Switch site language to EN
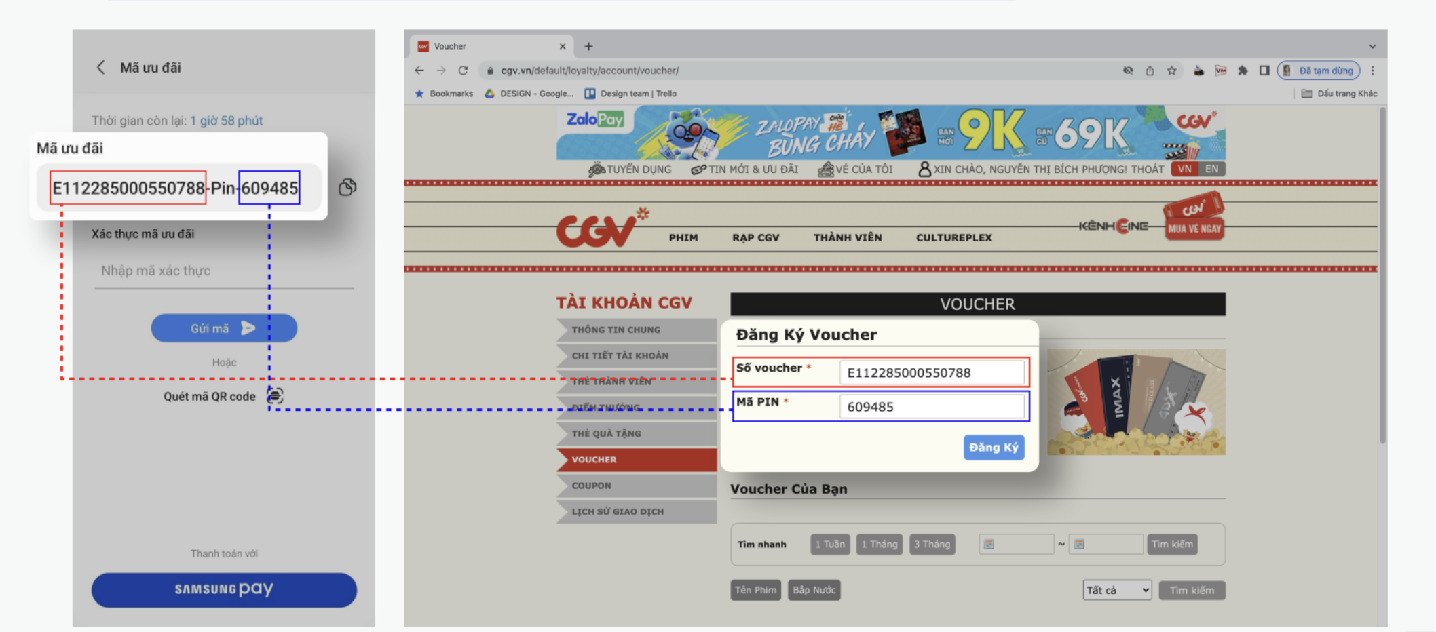This screenshot has width=1436, height=632. [x=1212, y=169]
